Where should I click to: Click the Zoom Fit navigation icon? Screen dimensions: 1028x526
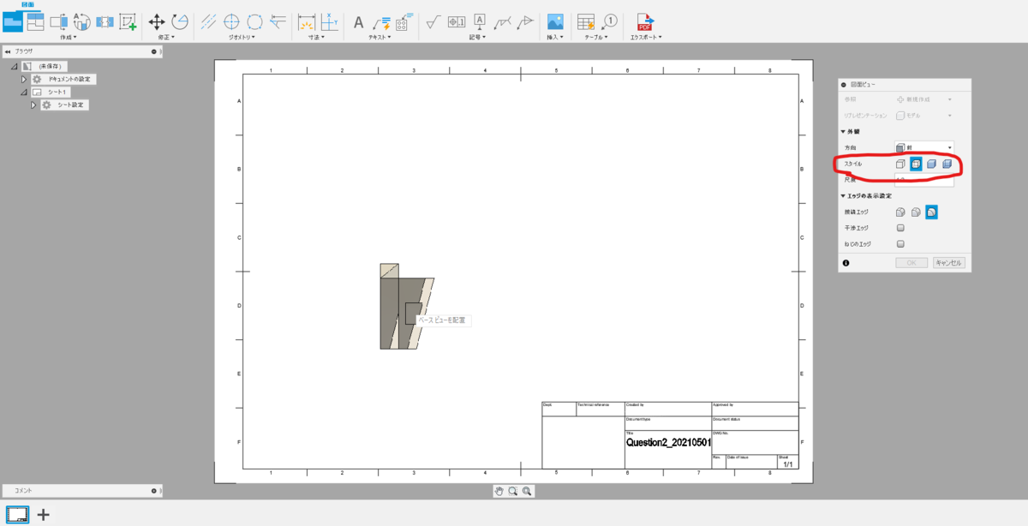point(527,491)
